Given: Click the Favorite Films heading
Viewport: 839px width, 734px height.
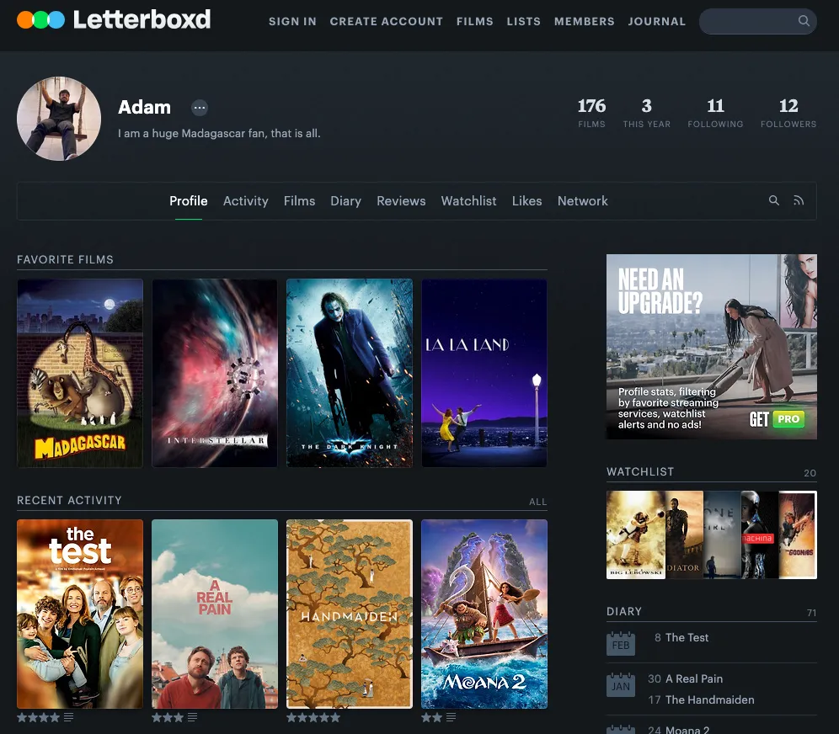Looking at the screenshot, I should tap(65, 259).
